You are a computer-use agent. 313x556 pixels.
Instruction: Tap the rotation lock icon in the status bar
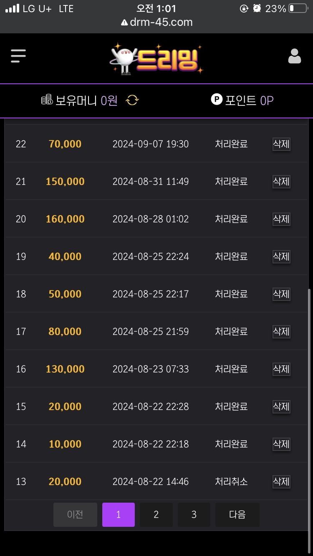[244, 8]
